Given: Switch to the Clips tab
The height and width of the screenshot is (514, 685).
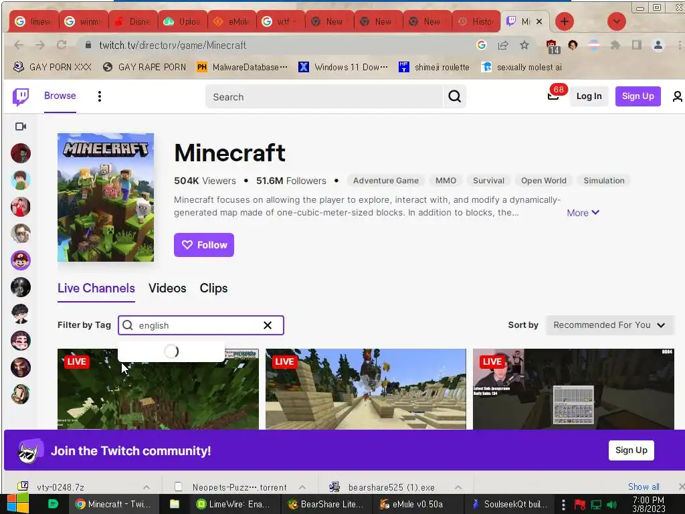Looking at the screenshot, I should click(x=213, y=288).
